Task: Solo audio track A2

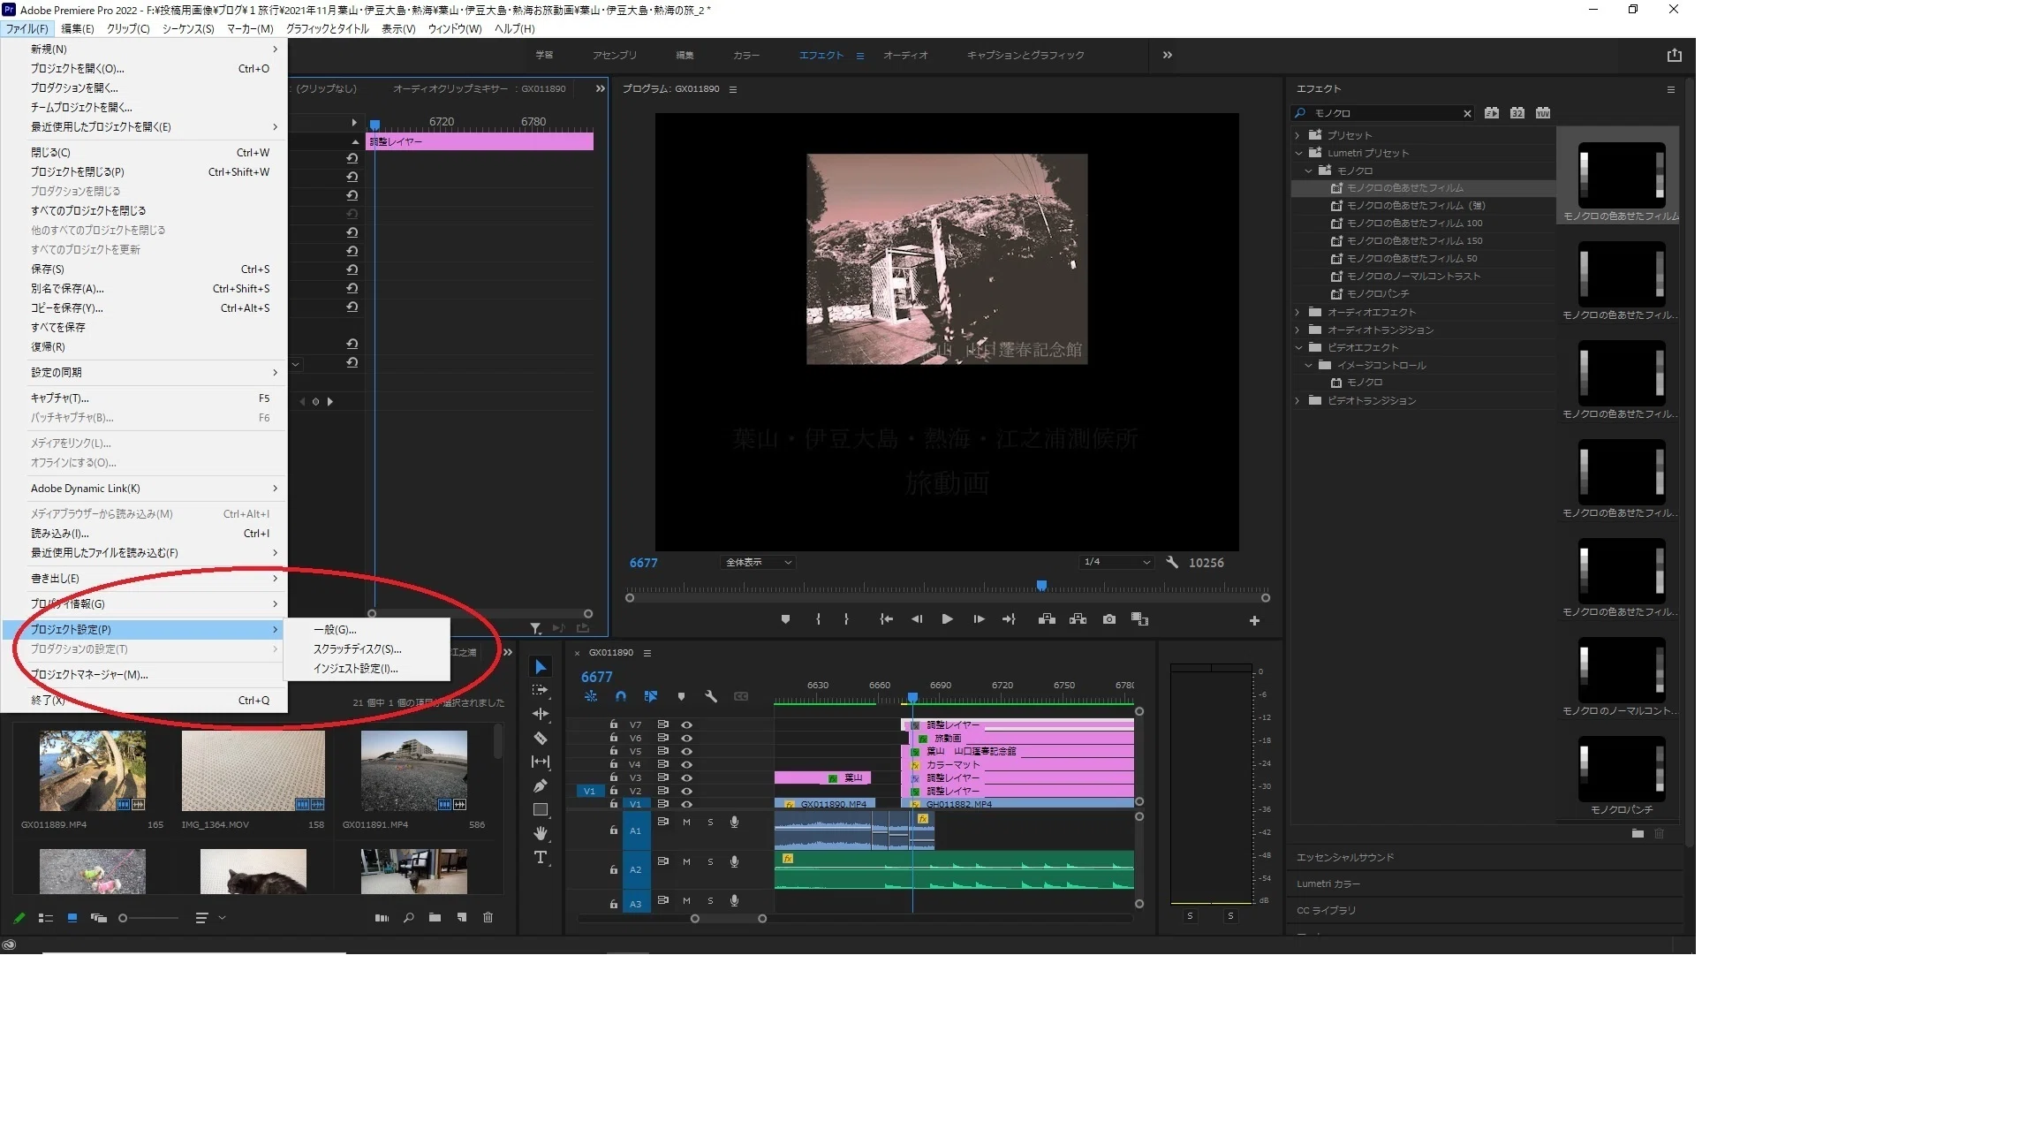Action: click(x=710, y=861)
